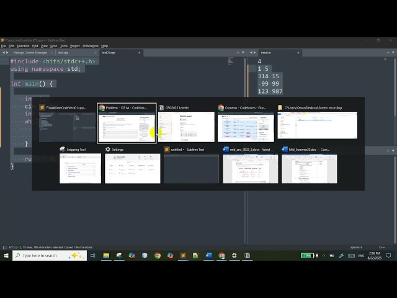This screenshot has width=397, height=298.
Task: Open the Help menu
Action: coord(105,46)
